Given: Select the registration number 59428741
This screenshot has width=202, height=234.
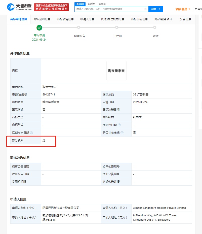Looking at the screenshot, I should click(x=49, y=94).
